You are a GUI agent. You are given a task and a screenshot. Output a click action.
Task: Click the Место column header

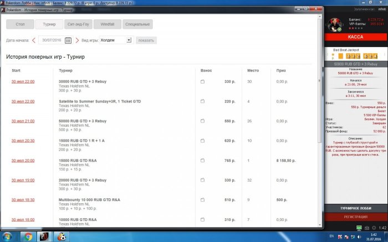pos(253,70)
